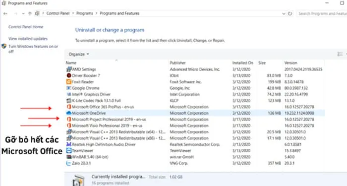Click Programs in the breadcrumb path
347x186 pixels.
pyautogui.click(x=85, y=13)
